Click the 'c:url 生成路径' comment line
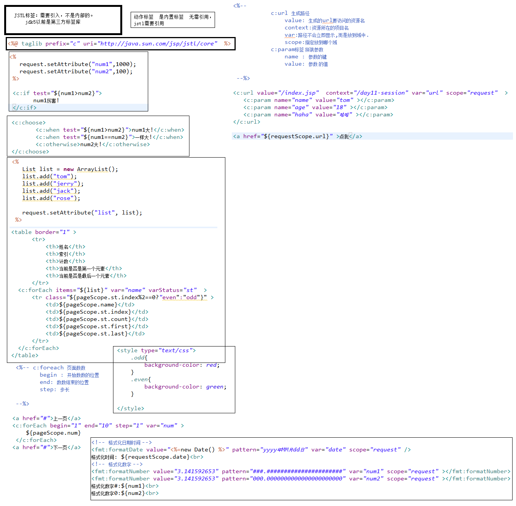 290,13
